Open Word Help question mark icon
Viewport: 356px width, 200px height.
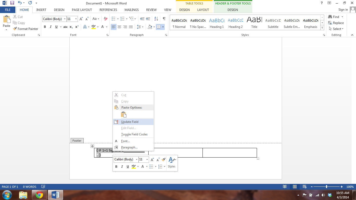click(x=322, y=3)
